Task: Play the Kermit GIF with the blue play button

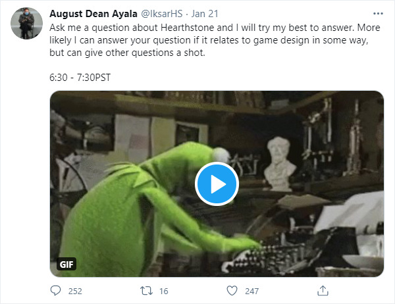Action: click(217, 184)
